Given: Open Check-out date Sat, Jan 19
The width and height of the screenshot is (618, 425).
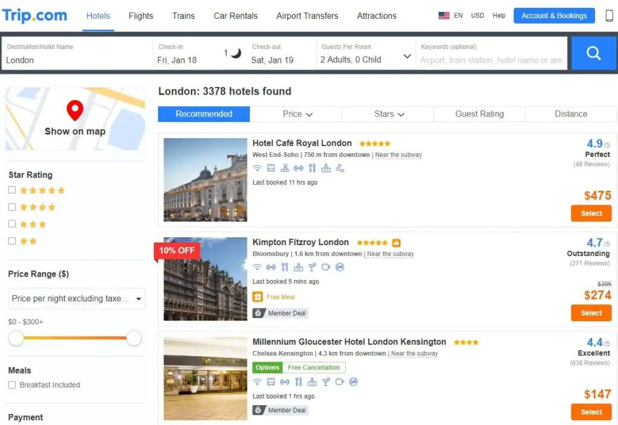Looking at the screenshot, I should [272, 60].
